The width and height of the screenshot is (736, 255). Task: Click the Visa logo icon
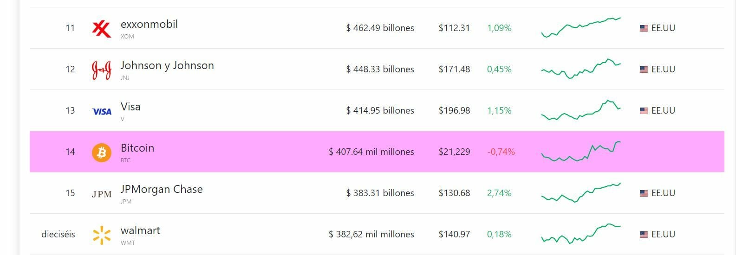[102, 111]
